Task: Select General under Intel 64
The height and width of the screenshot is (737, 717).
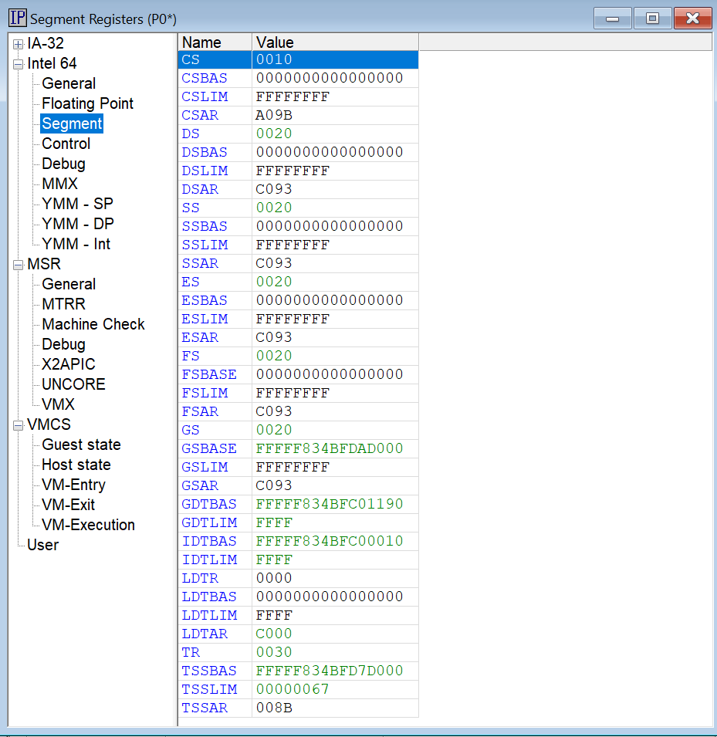Action: (69, 83)
